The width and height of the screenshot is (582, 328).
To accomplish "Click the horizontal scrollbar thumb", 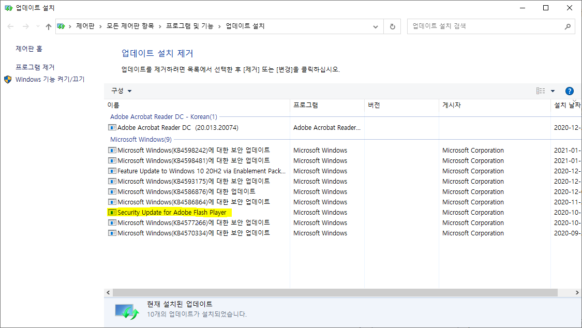I will (335, 293).
